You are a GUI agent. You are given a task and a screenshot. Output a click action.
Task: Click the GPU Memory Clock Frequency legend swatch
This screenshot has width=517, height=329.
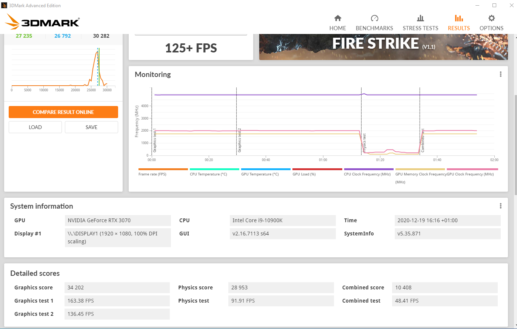tap(420, 169)
